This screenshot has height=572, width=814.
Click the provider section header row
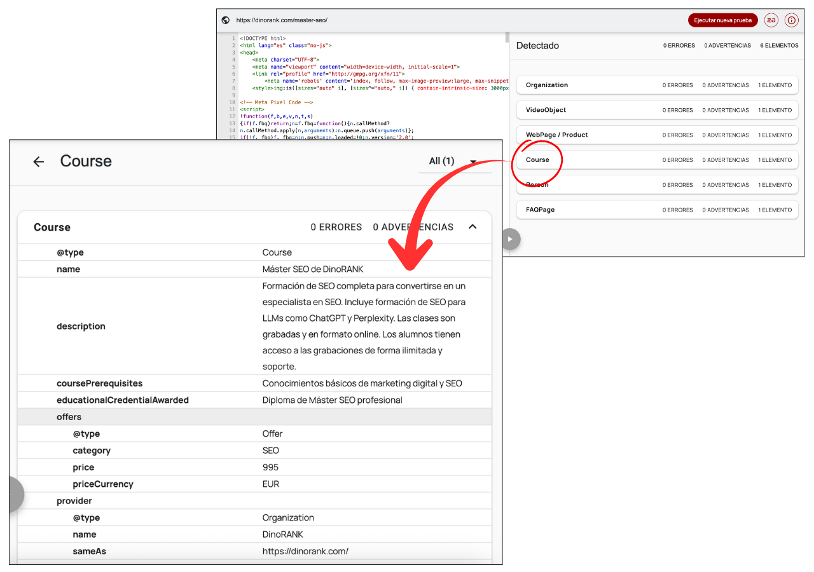254,501
